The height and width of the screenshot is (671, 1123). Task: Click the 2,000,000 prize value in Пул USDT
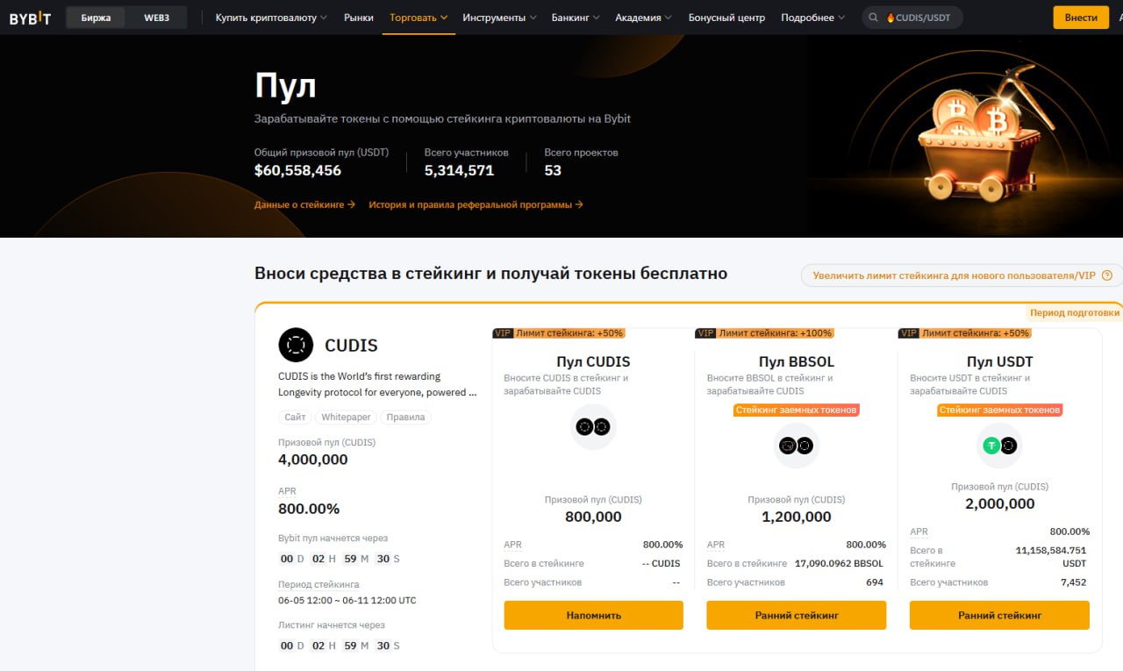click(x=1000, y=503)
